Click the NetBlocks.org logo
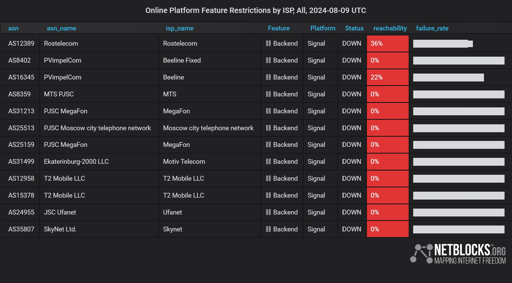The height and width of the screenshot is (283, 512). click(x=458, y=254)
